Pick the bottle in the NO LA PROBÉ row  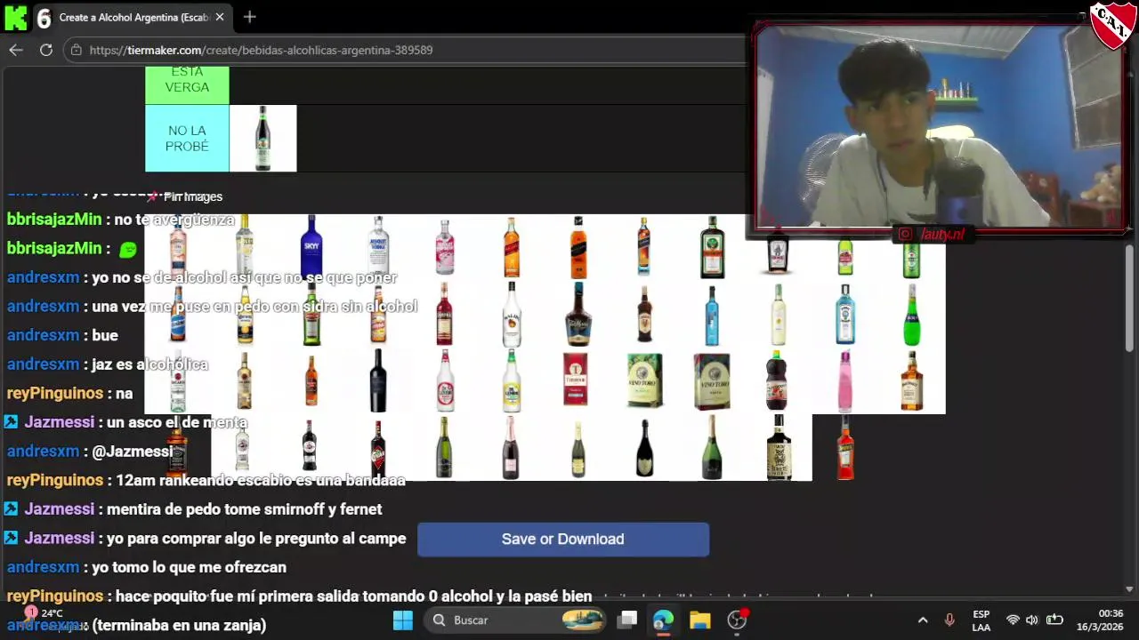263,138
